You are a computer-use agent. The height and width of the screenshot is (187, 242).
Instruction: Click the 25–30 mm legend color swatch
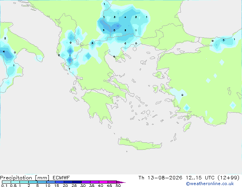pos(77,182)
